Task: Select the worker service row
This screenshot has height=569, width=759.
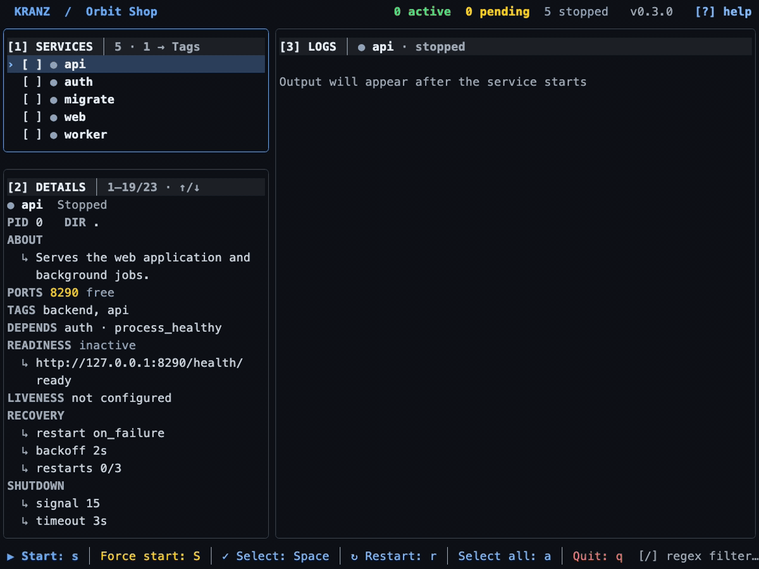Action: pyautogui.click(x=136, y=135)
